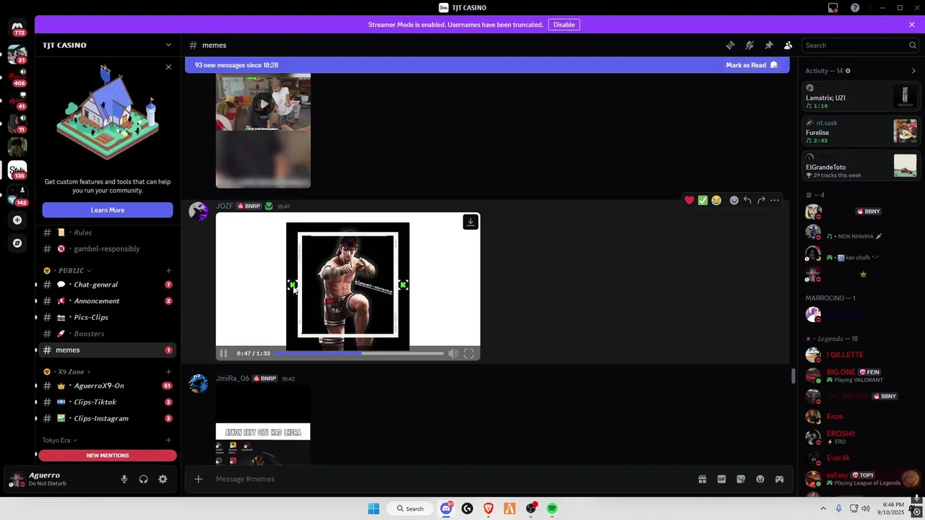The image size is (925, 520).
Task: Select the memes channel in sidebar
Action: point(107,350)
